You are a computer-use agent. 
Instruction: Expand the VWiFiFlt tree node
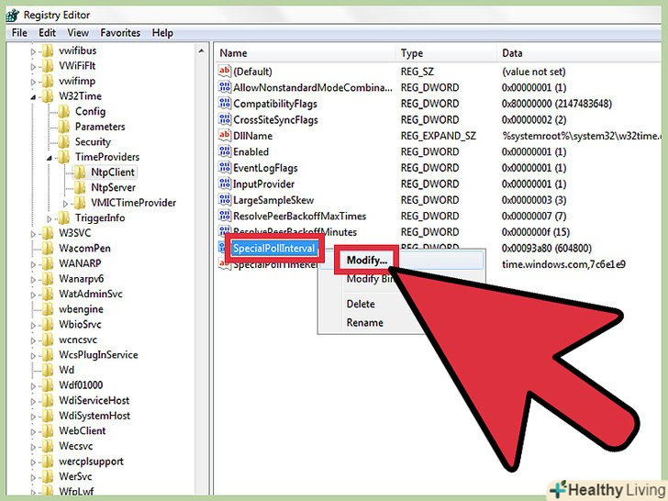[x=33, y=67]
